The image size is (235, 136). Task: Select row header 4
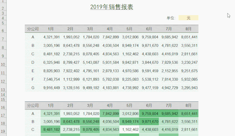[3, 18]
